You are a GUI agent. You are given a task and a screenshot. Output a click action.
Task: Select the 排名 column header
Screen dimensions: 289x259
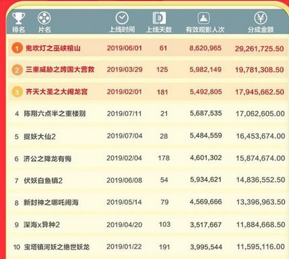tap(18, 29)
